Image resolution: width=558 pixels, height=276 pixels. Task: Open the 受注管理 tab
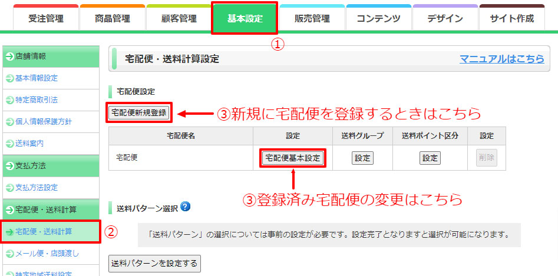point(46,18)
